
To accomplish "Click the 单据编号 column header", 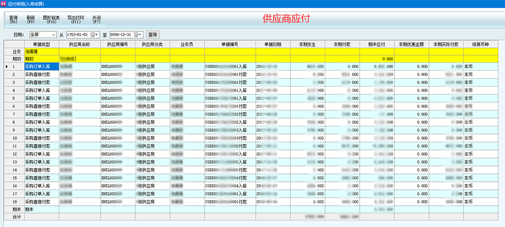I will 229,45.
